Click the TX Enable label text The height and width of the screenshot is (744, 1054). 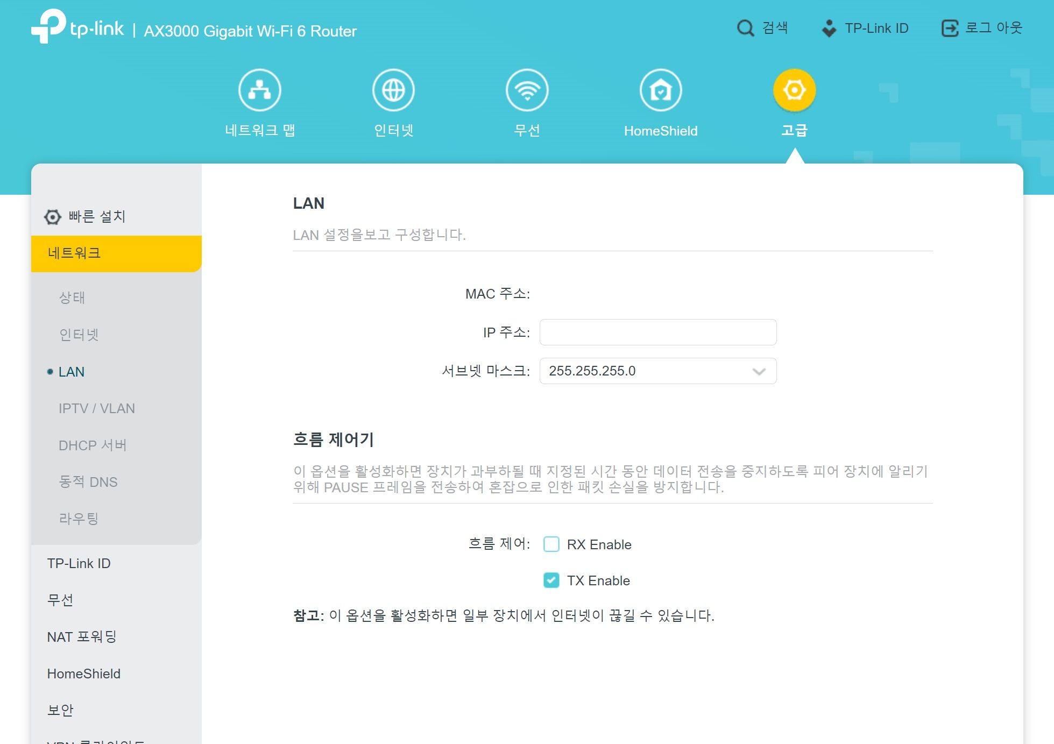(x=598, y=580)
